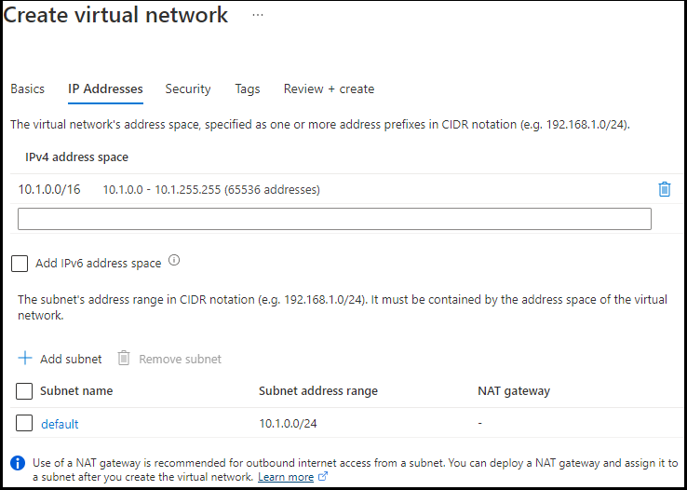This screenshot has width=687, height=490.
Task: Open the default subnet link
Action: pyautogui.click(x=60, y=424)
